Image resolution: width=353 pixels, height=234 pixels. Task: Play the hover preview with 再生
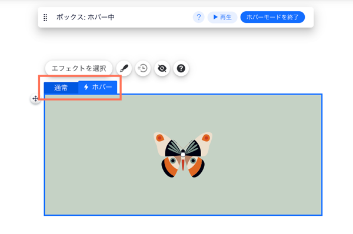point(222,17)
